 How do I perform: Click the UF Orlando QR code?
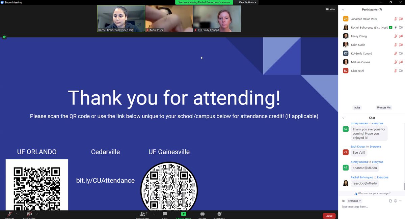coord(37,185)
